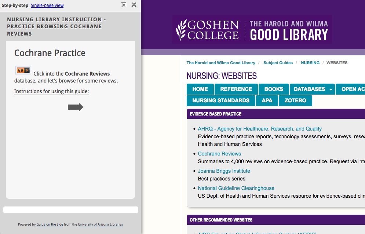Open the Joanna Briggs Institute link
365x234 pixels.
(x=224, y=171)
